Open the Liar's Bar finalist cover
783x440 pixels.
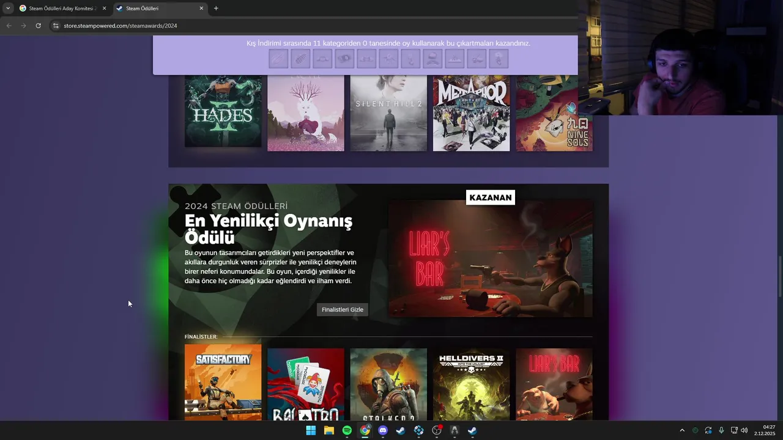click(554, 384)
